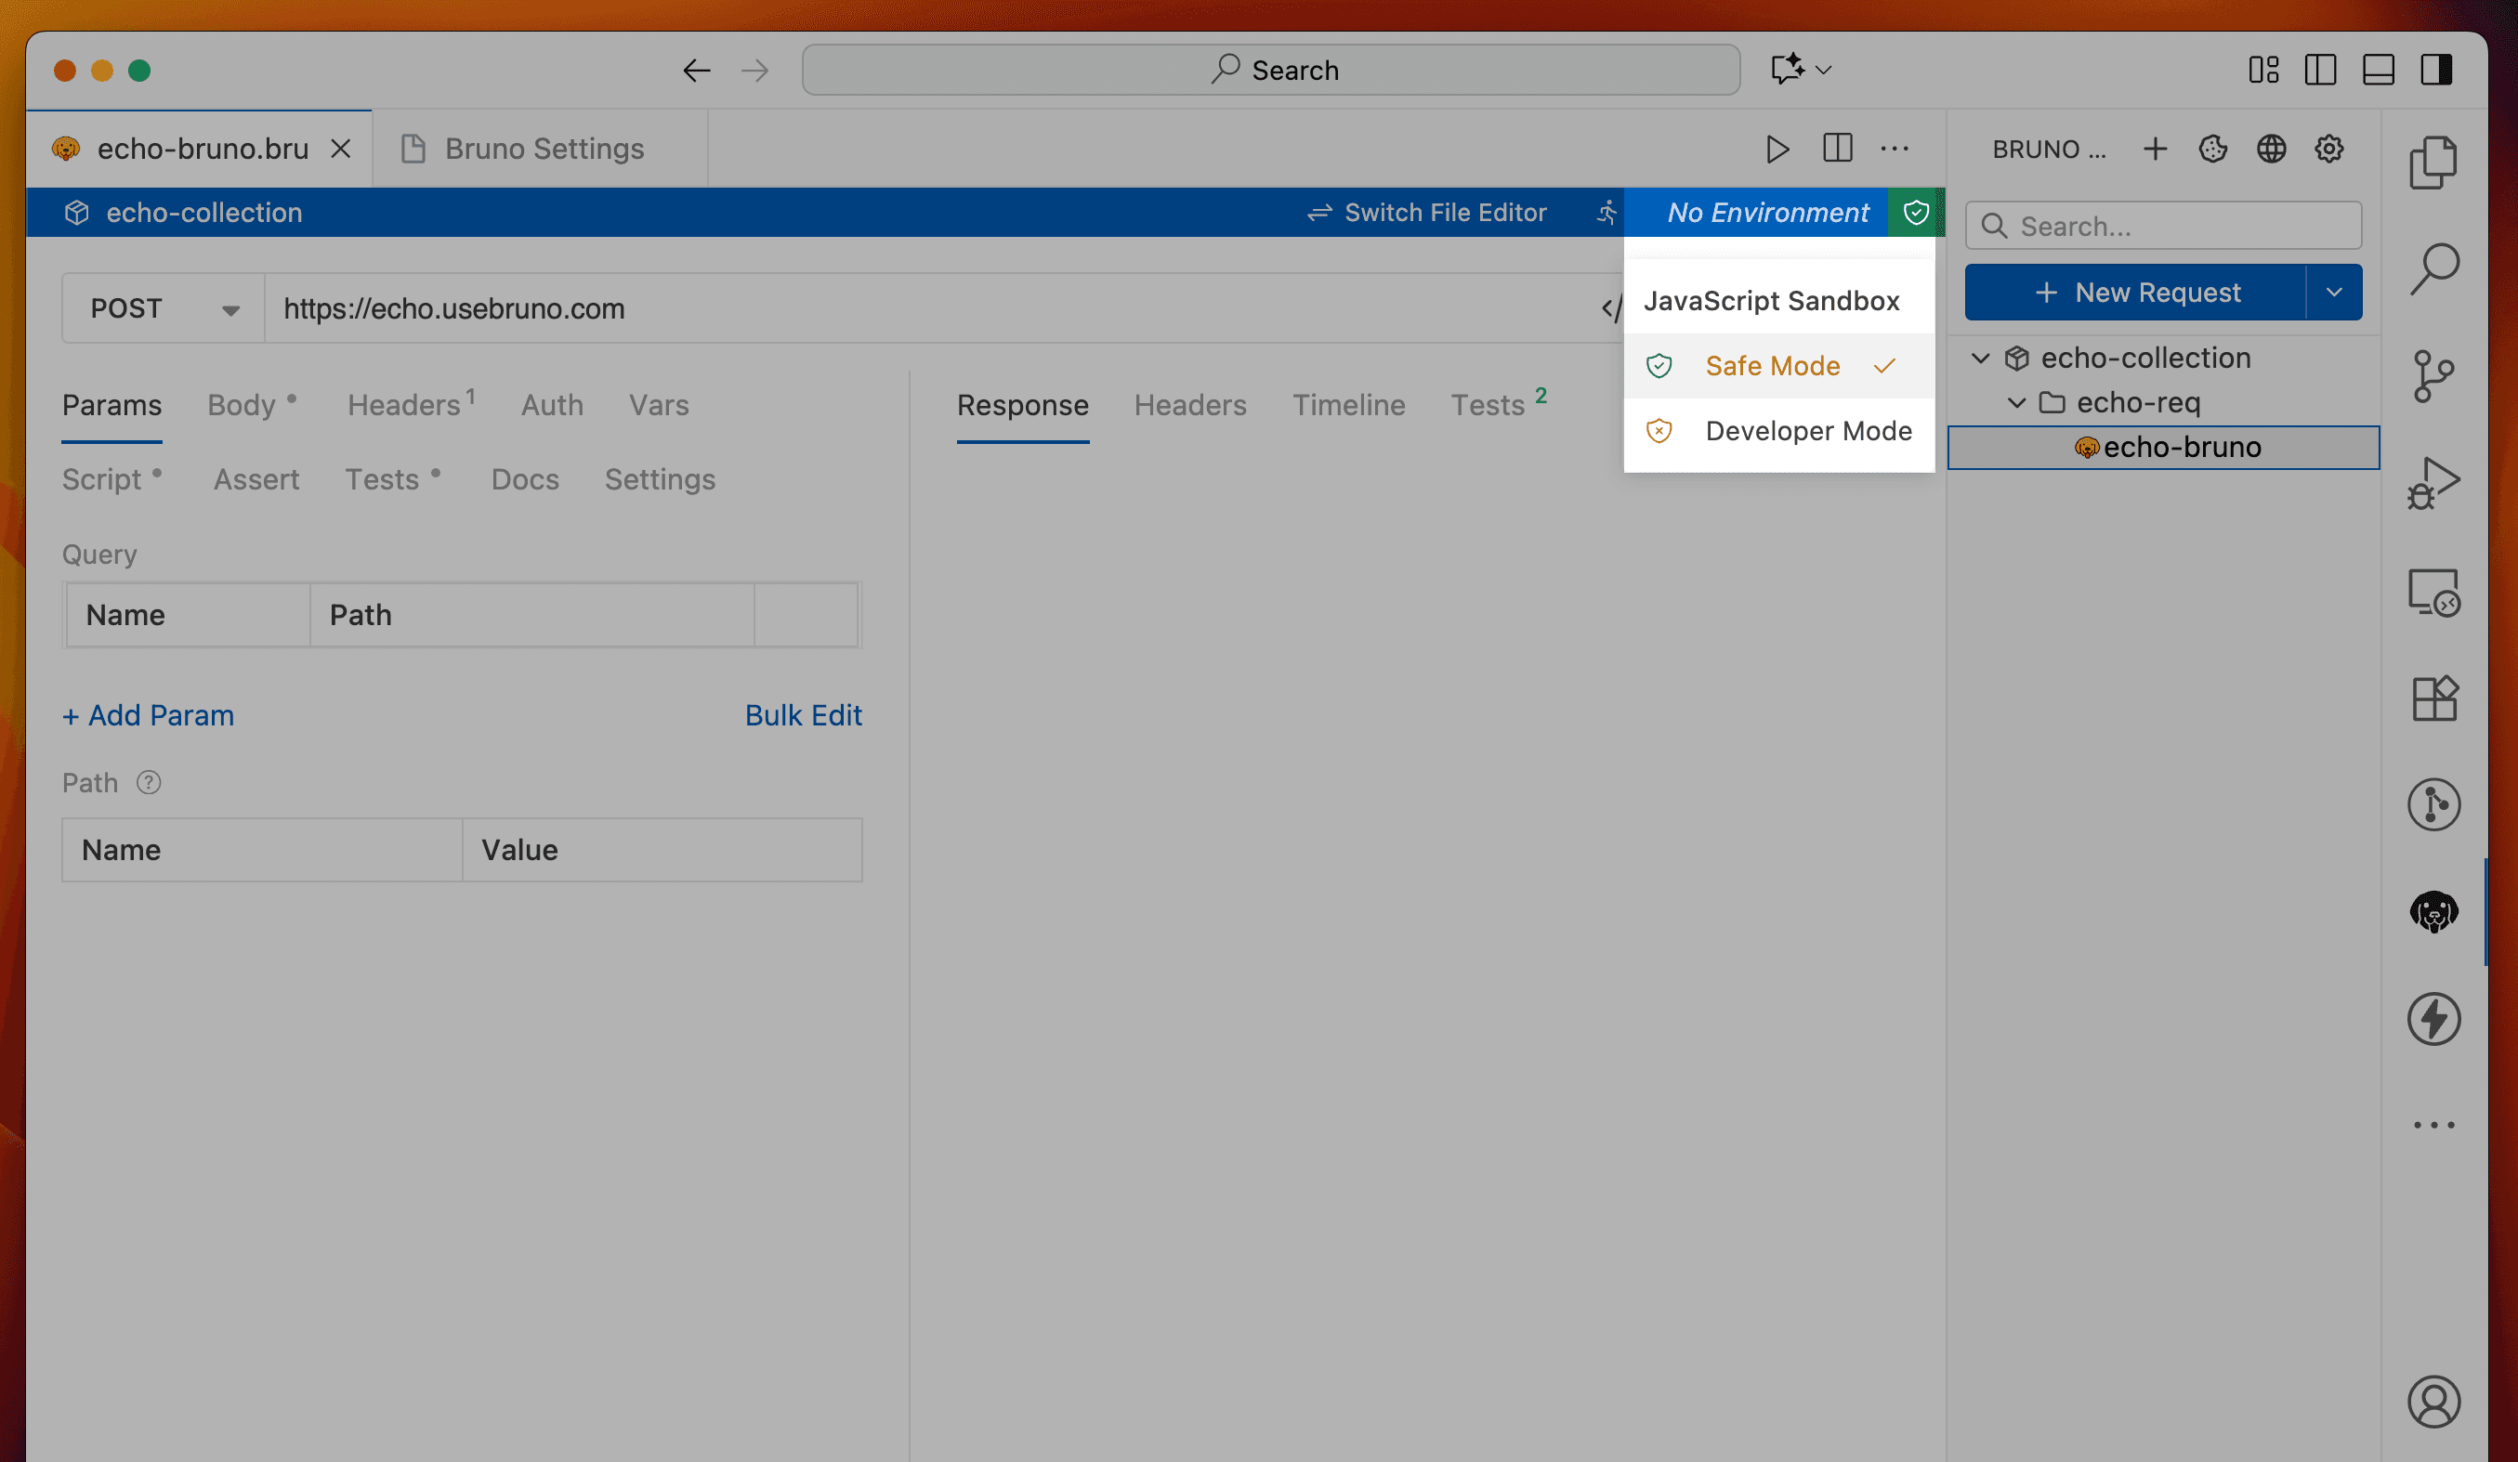Image resolution: width=2518 pixels, height=1462 pixels.
Task: Open the Timeline response tab
Action: click(1348, 404)
